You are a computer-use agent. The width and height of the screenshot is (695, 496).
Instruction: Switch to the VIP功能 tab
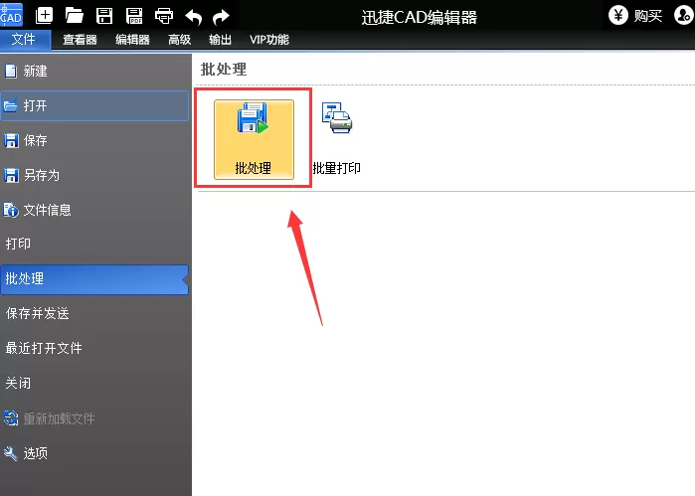269,40
